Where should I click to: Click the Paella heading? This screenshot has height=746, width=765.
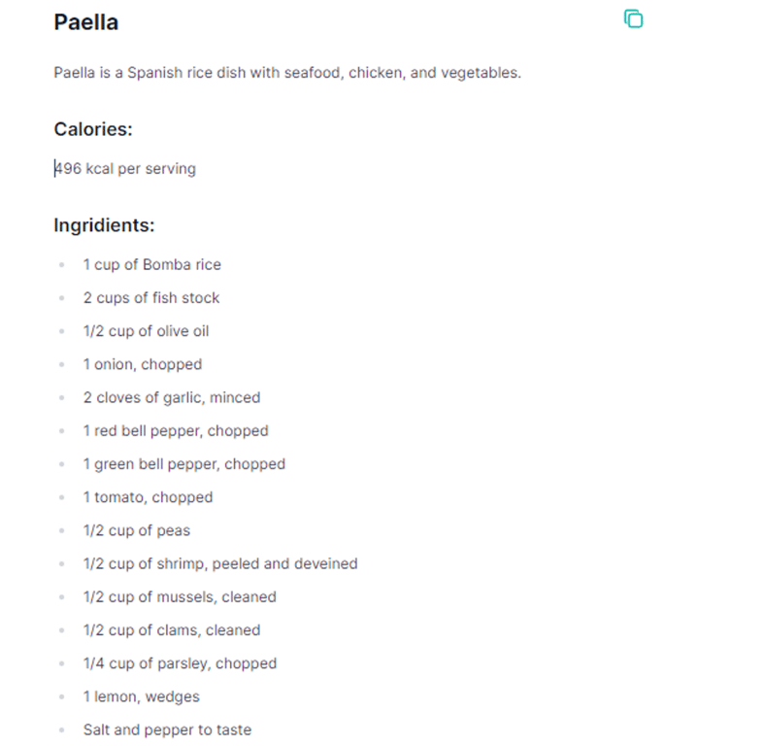pyautogui.click(x=86, y=22)
